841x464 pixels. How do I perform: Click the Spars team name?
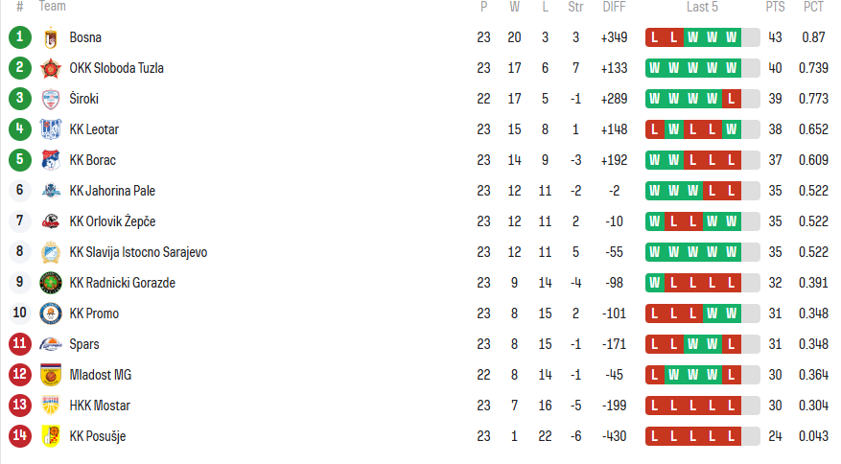point(84,344)
